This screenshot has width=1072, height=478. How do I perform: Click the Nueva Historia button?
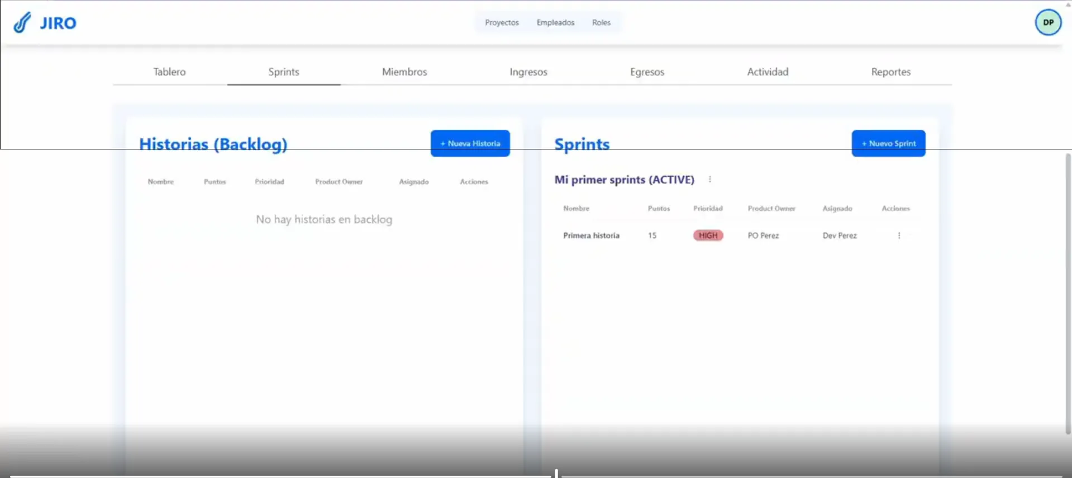[x=470, y=143]
